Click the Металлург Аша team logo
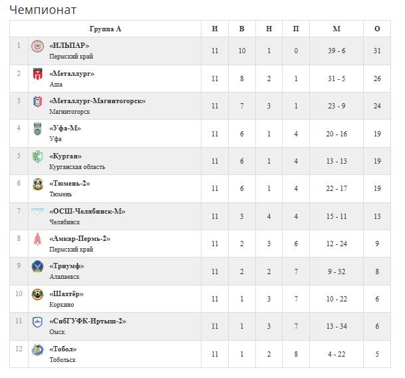The width and height of the screenshot is (405, 378). pyautogui.click(x=37, y=74)
